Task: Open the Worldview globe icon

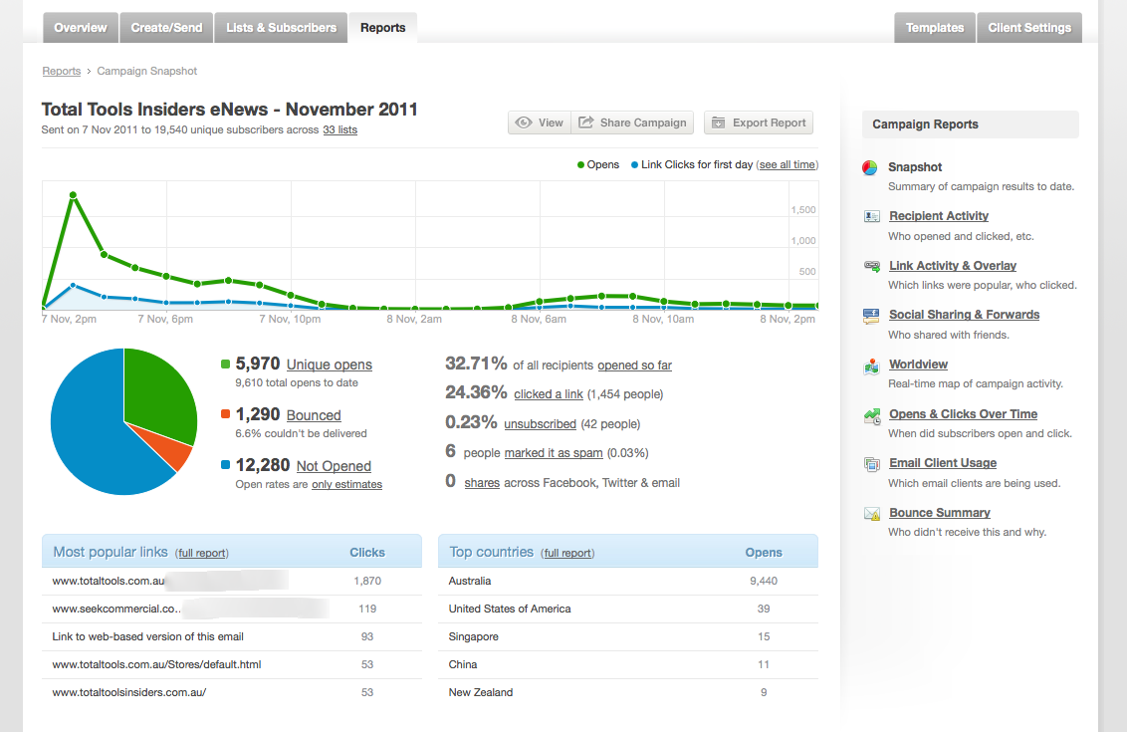Action: (870, 365)
